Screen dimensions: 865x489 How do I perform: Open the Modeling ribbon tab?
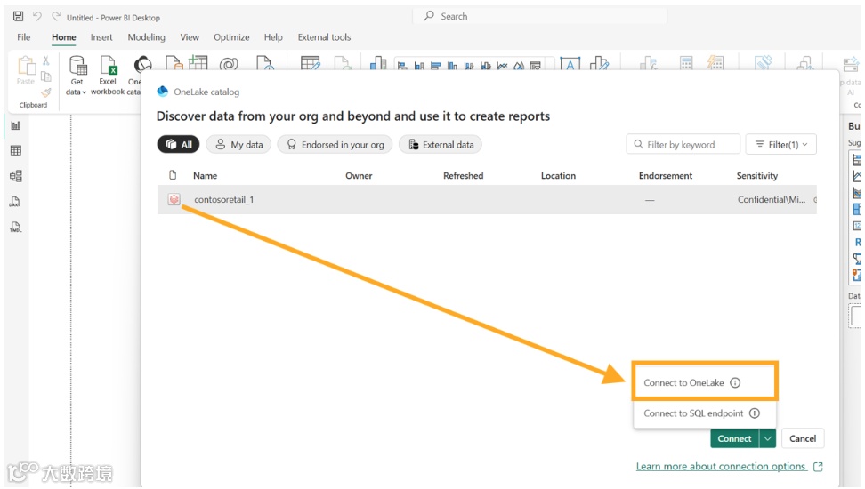tap(146, 37)
